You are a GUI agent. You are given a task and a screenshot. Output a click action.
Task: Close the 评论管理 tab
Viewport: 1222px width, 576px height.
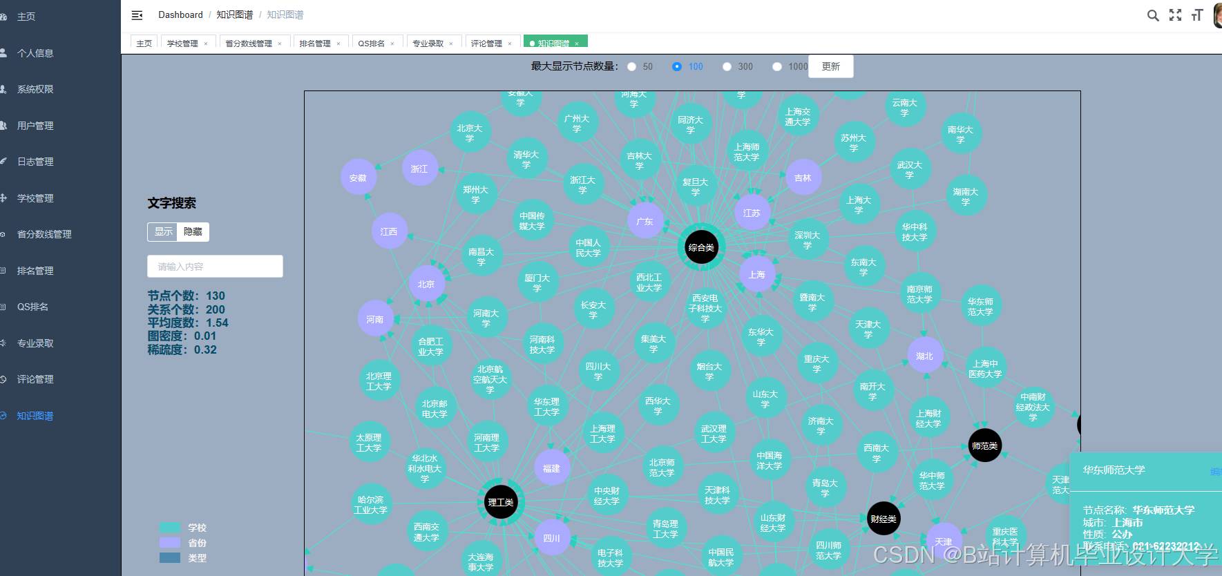(510, 44)
